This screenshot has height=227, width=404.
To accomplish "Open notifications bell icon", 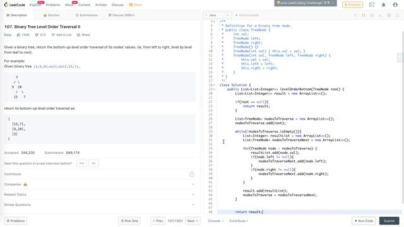I will point(383,4).
